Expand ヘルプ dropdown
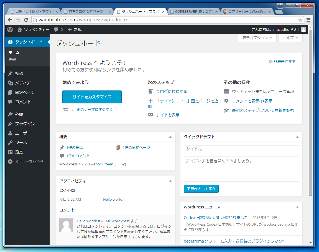Image resolution: width=319 pixels, height=252 pixels. [290, 38]
